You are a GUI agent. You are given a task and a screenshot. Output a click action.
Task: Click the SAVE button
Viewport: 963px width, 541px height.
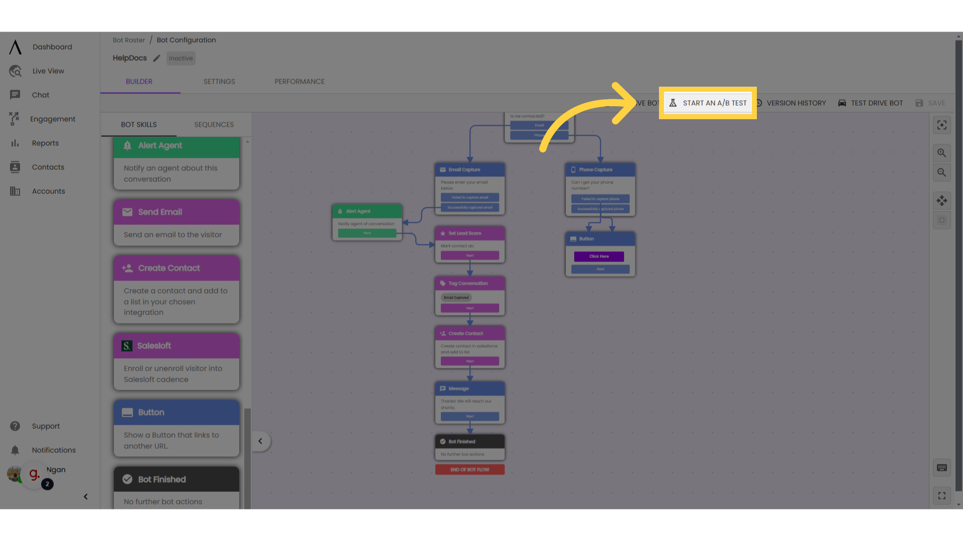[931, 102]
